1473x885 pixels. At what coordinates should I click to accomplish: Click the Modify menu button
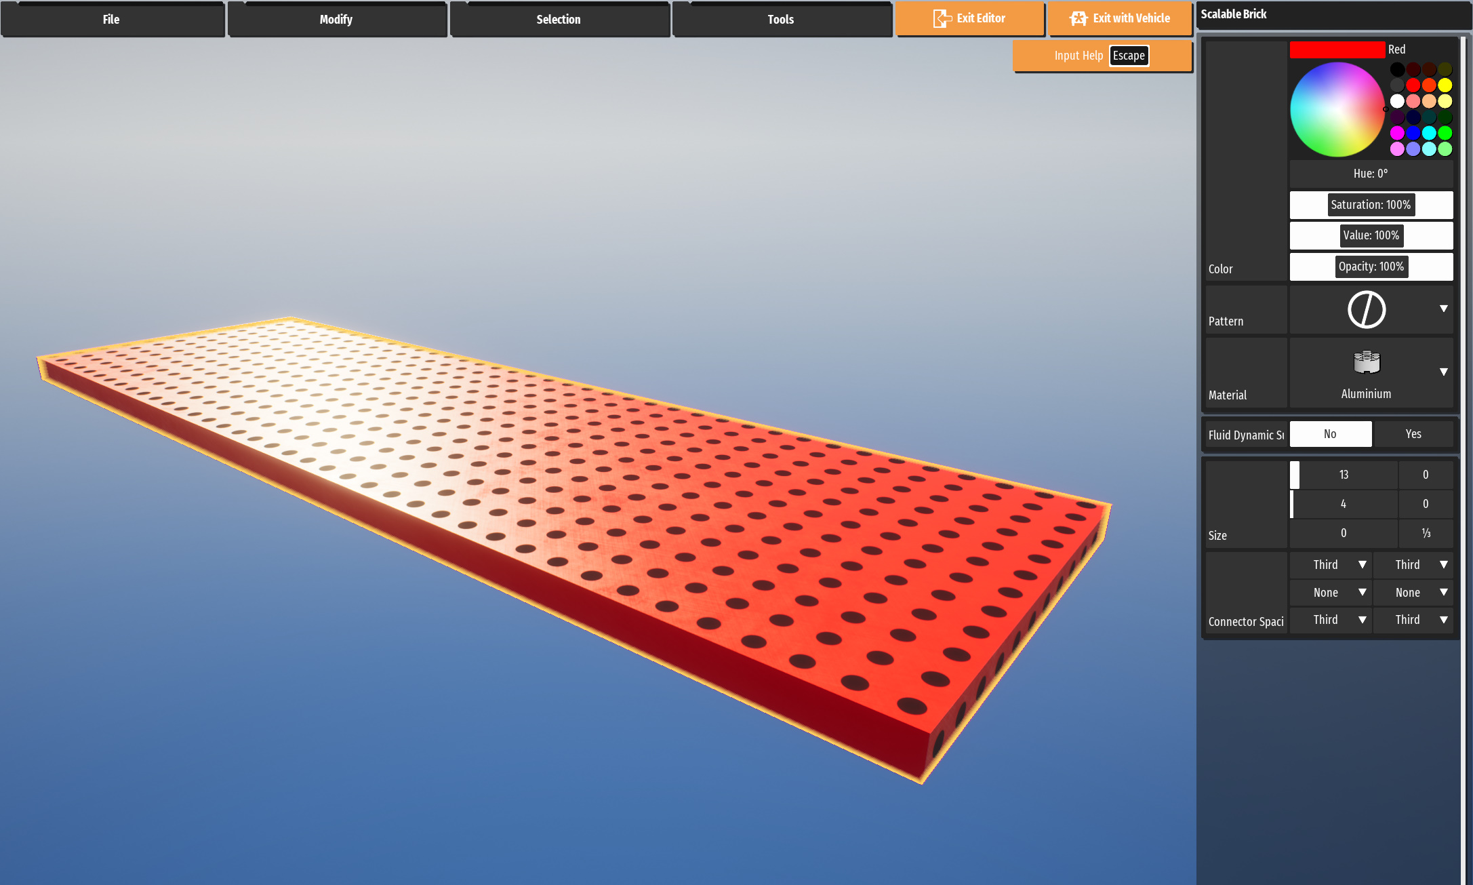(336, 20)
